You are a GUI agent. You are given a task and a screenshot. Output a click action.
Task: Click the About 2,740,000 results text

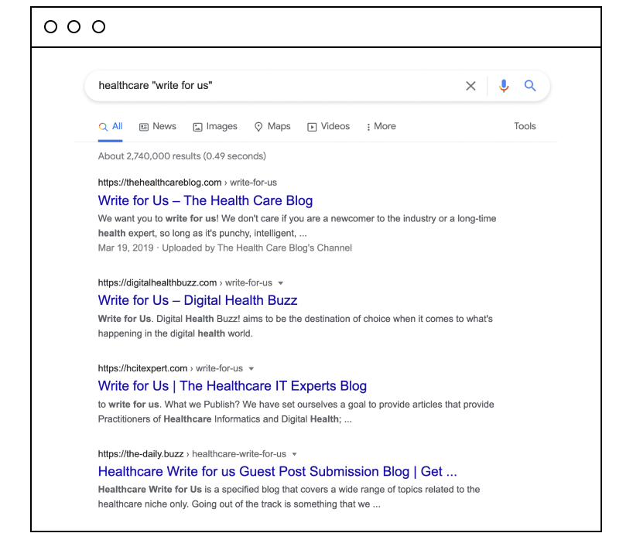182,156
